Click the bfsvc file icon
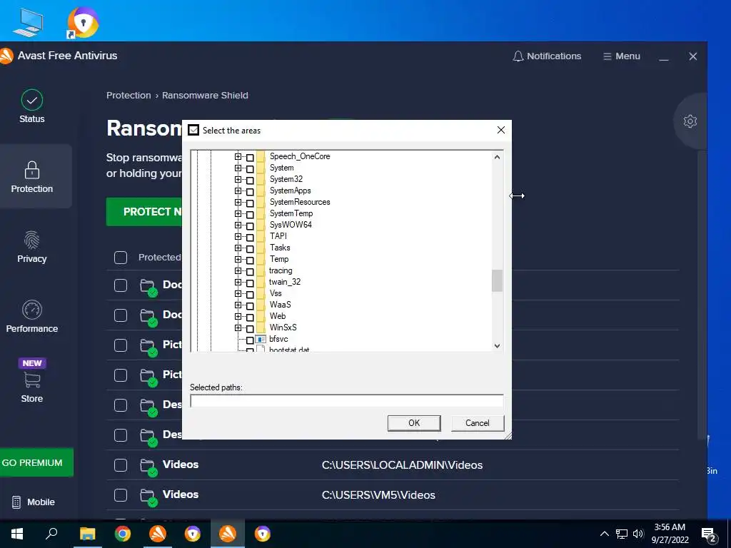 [x=261, y=339]
